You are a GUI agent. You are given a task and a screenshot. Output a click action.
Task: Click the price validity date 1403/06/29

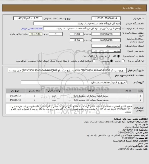tap(106, 40)
